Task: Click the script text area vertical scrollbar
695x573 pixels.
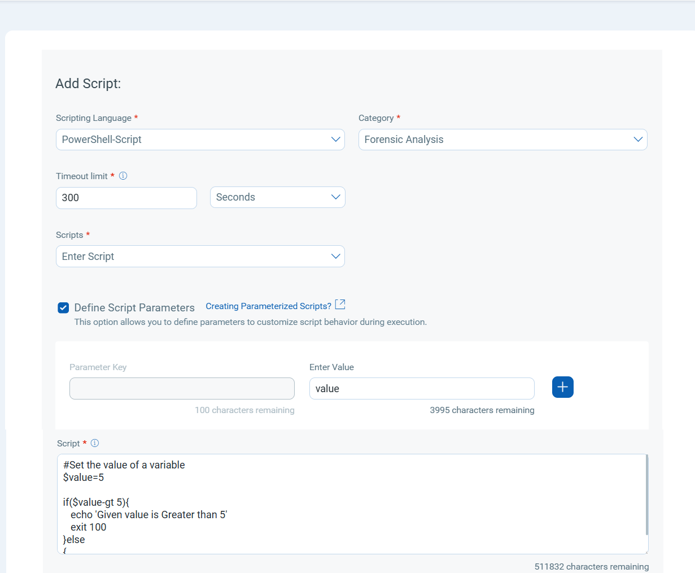Action: (646, 494)
